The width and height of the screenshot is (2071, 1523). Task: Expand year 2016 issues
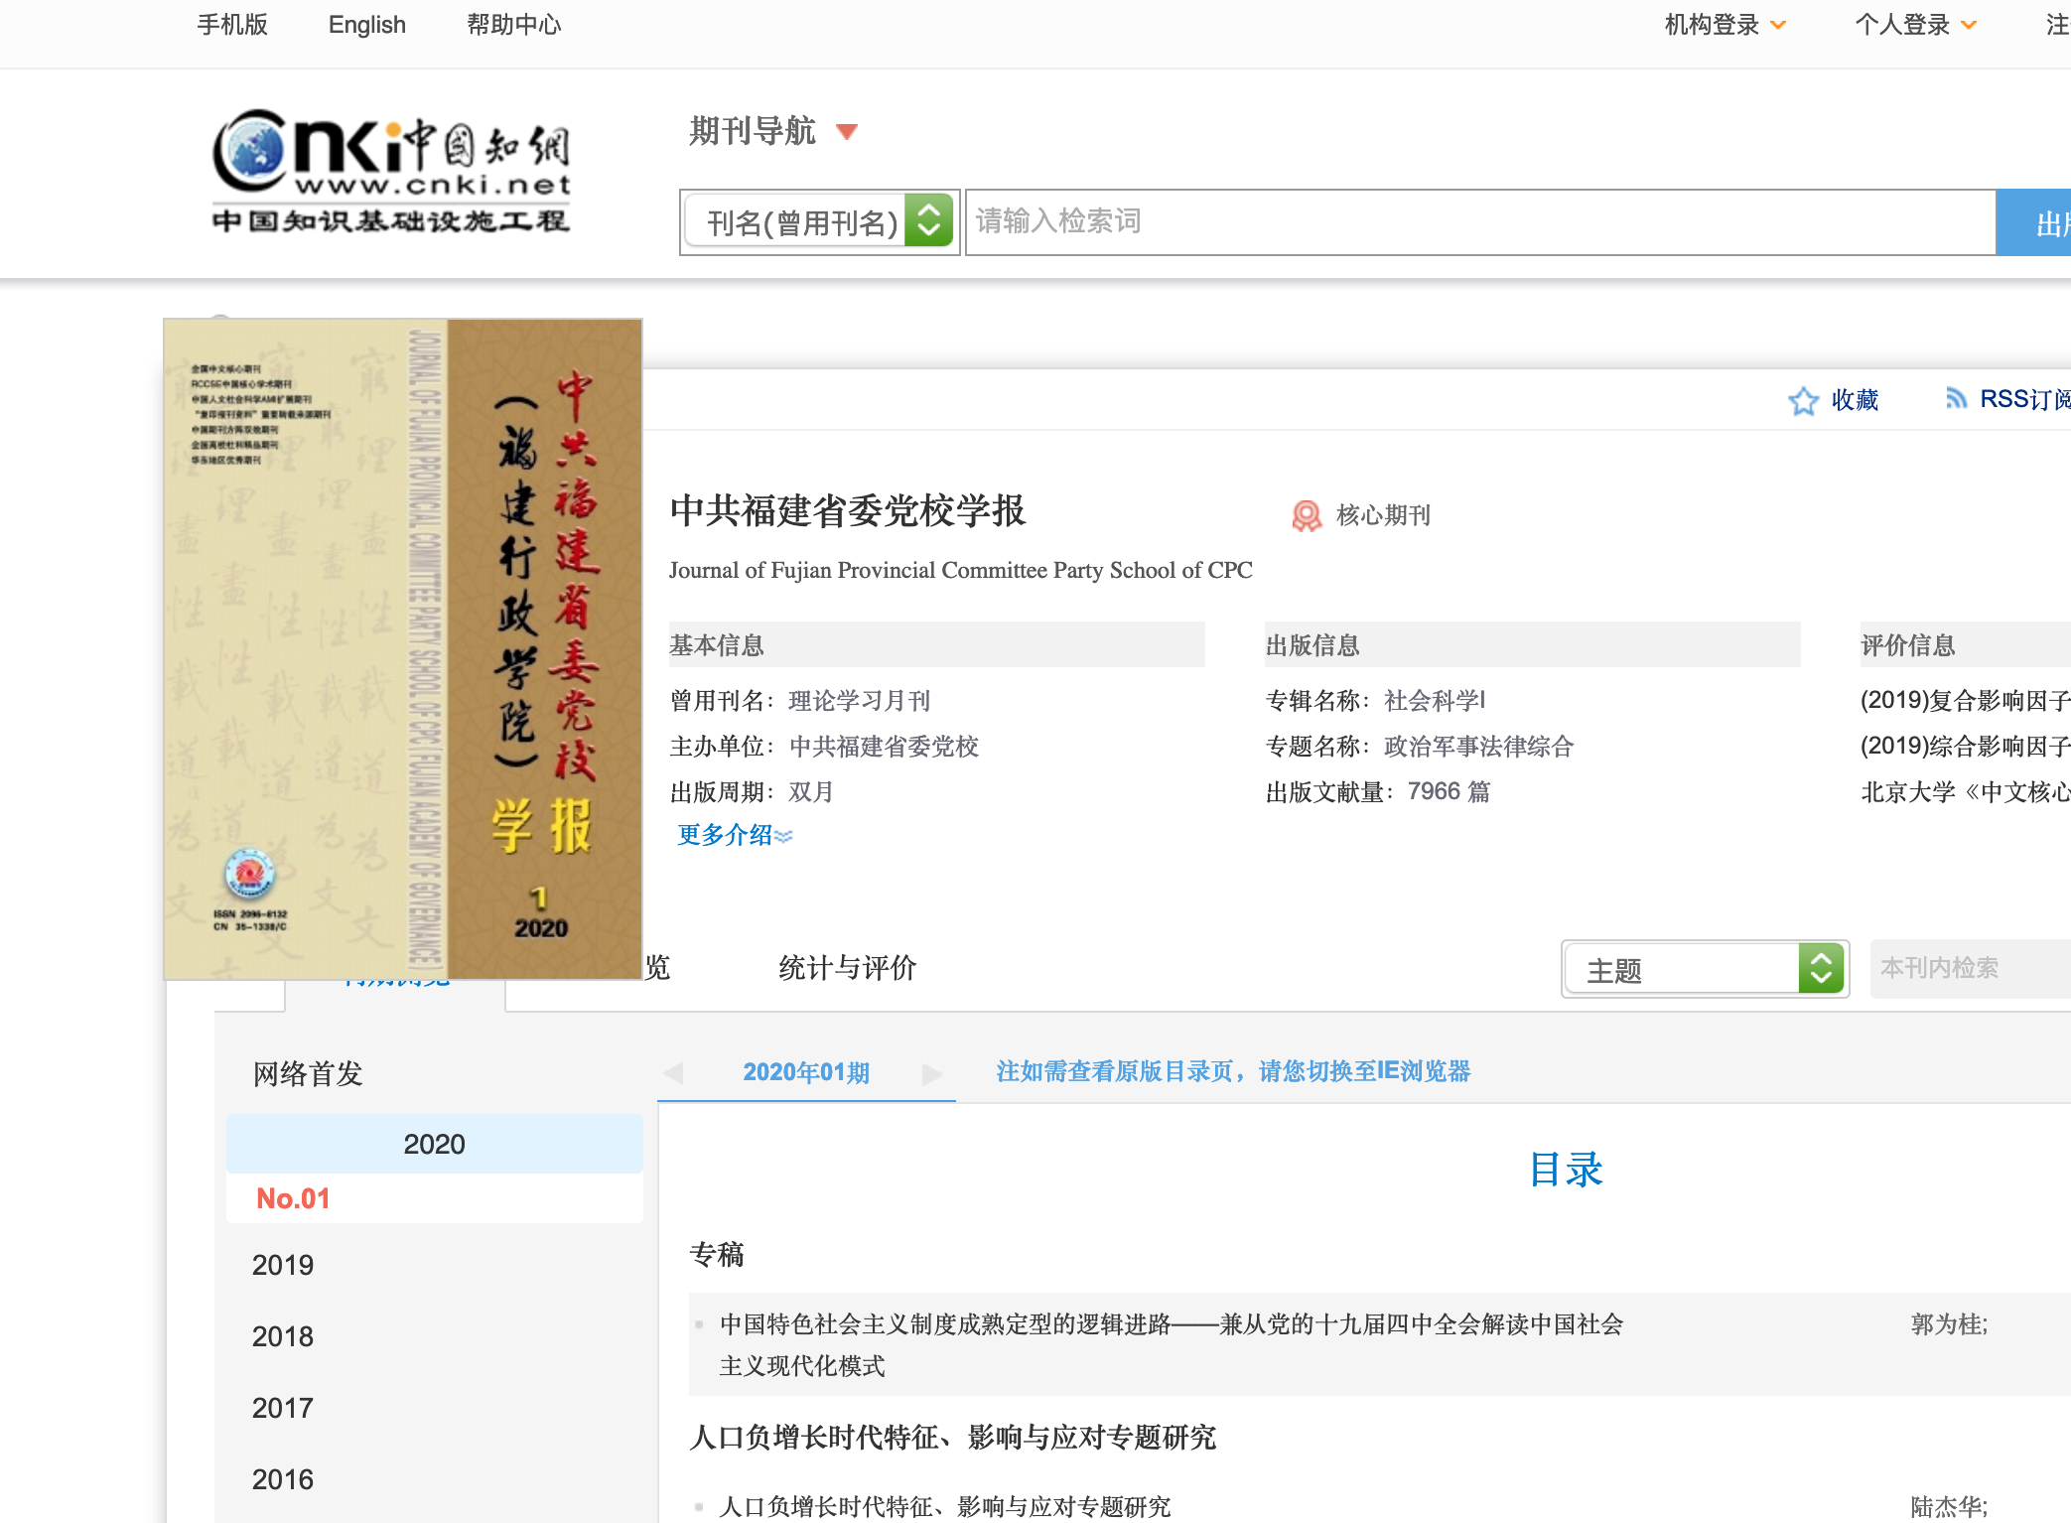283,1479
